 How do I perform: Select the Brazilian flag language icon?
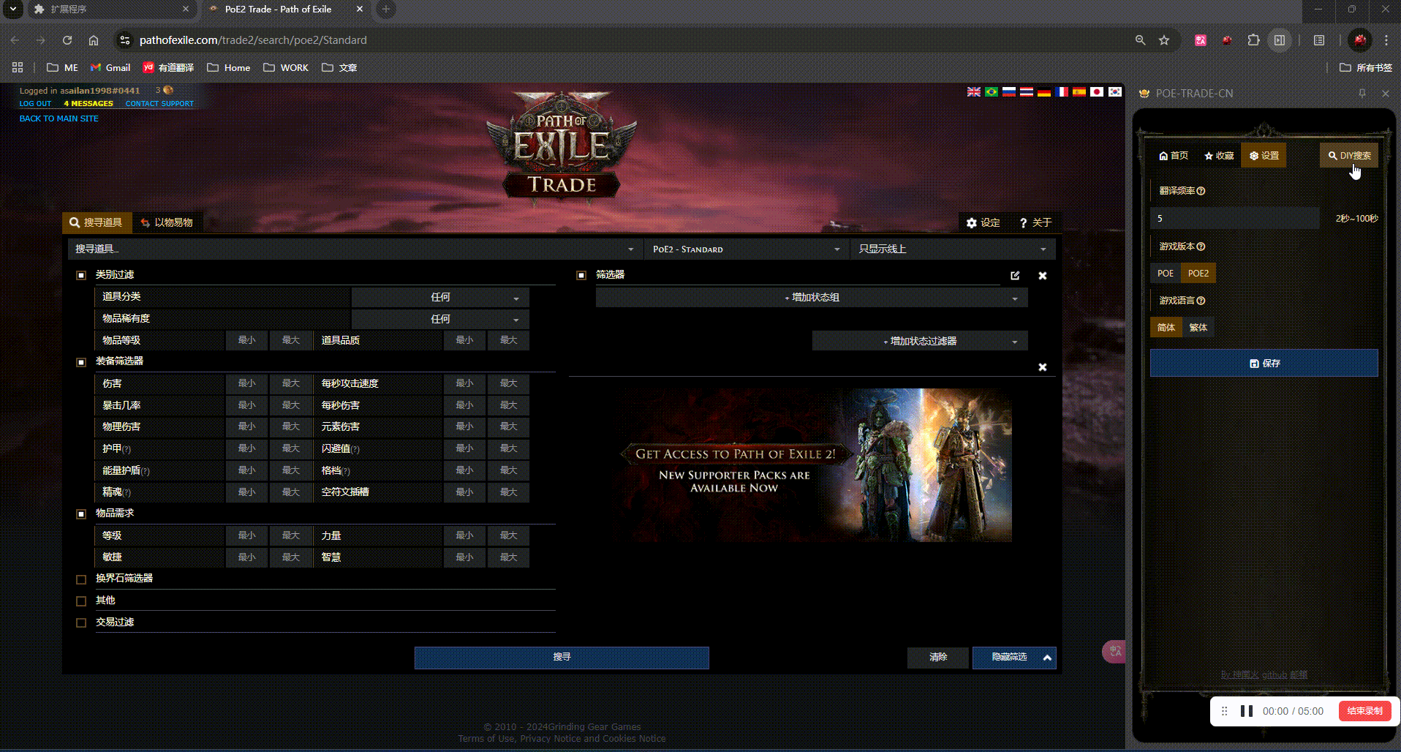pyautogui.click(x=992, y=92)
